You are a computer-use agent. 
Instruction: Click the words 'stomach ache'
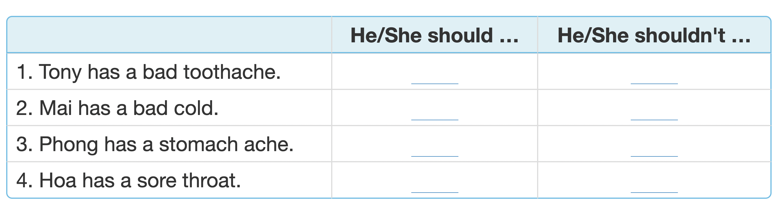click(x=226, y=145)
